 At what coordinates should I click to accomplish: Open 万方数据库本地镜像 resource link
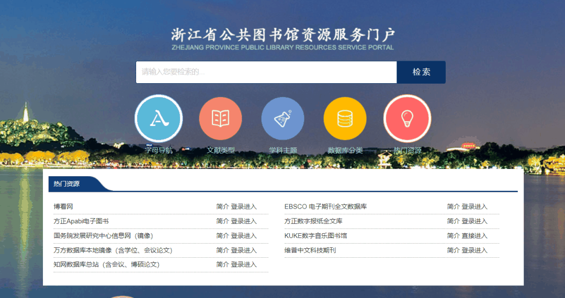click(112, 250)
